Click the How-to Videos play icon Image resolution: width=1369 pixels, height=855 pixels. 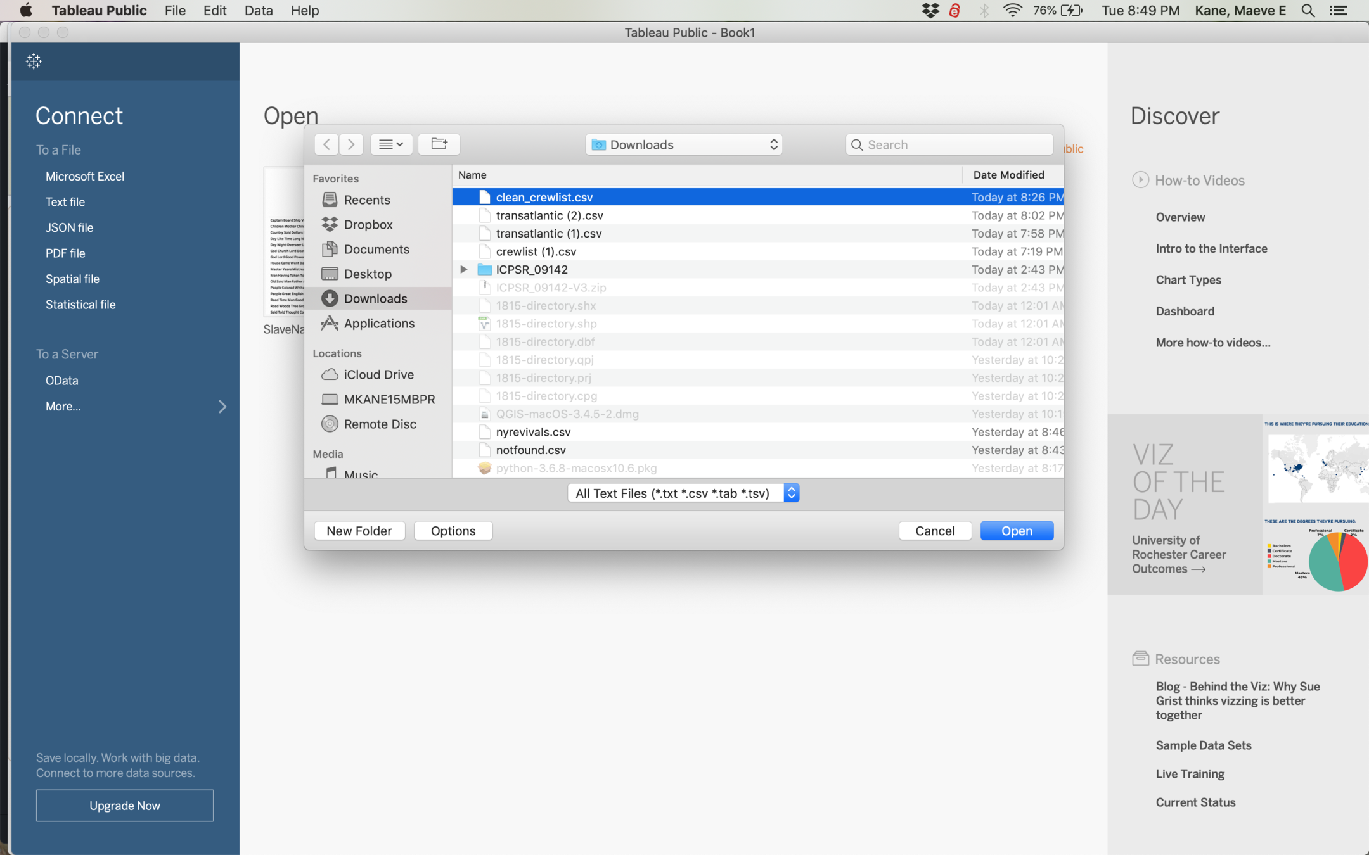[x=1140, y=180]
